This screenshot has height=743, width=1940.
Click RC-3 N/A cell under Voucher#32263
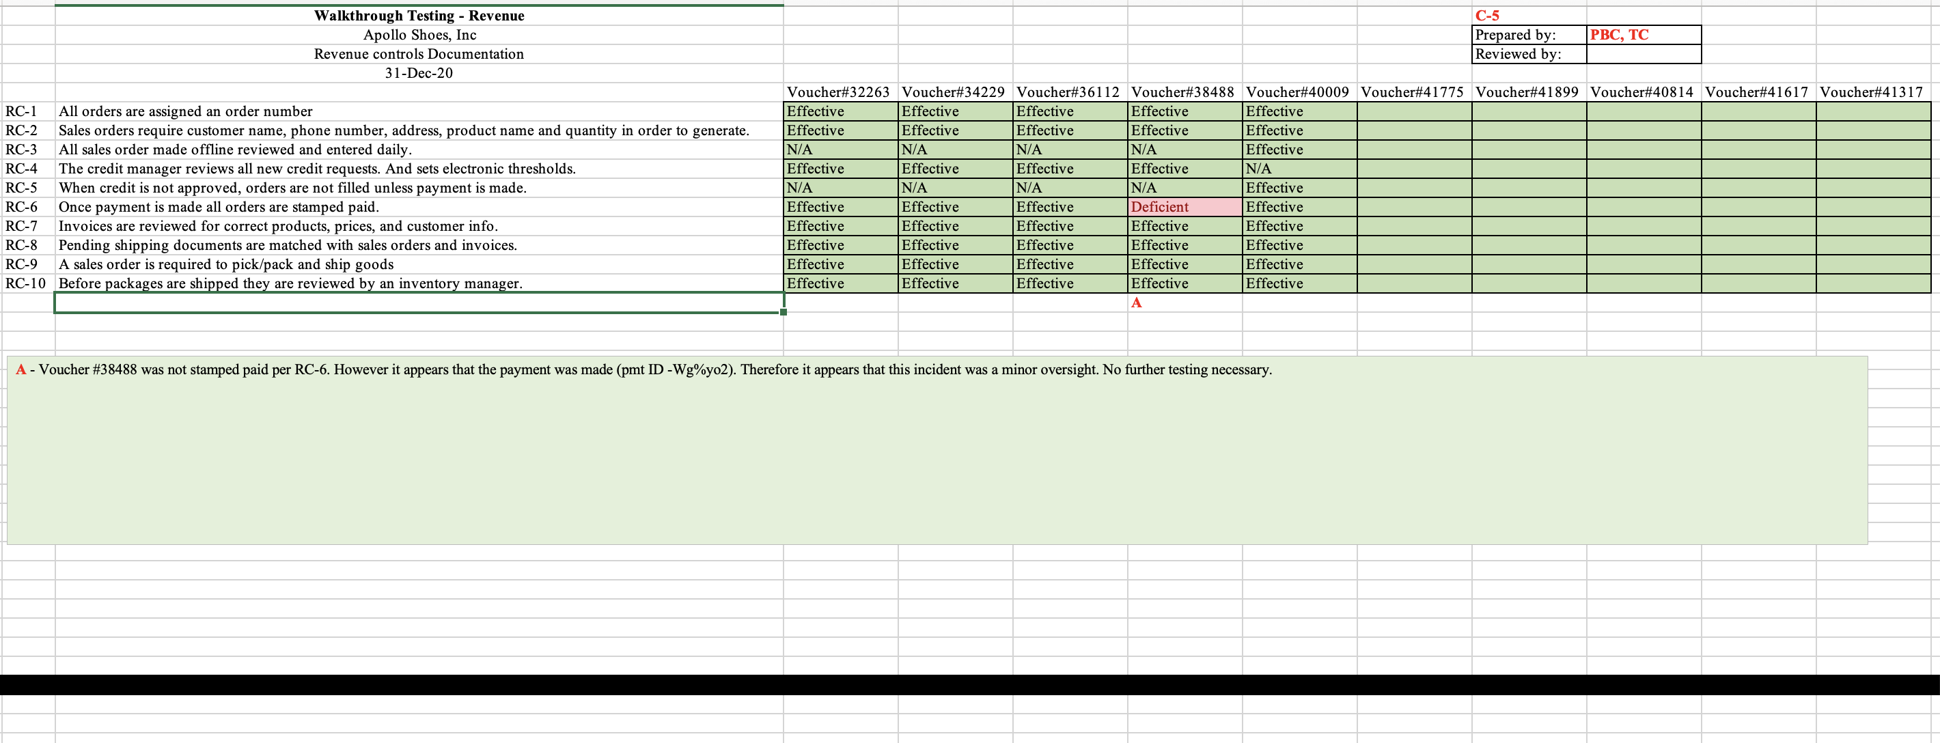click(x=839, y=150)
